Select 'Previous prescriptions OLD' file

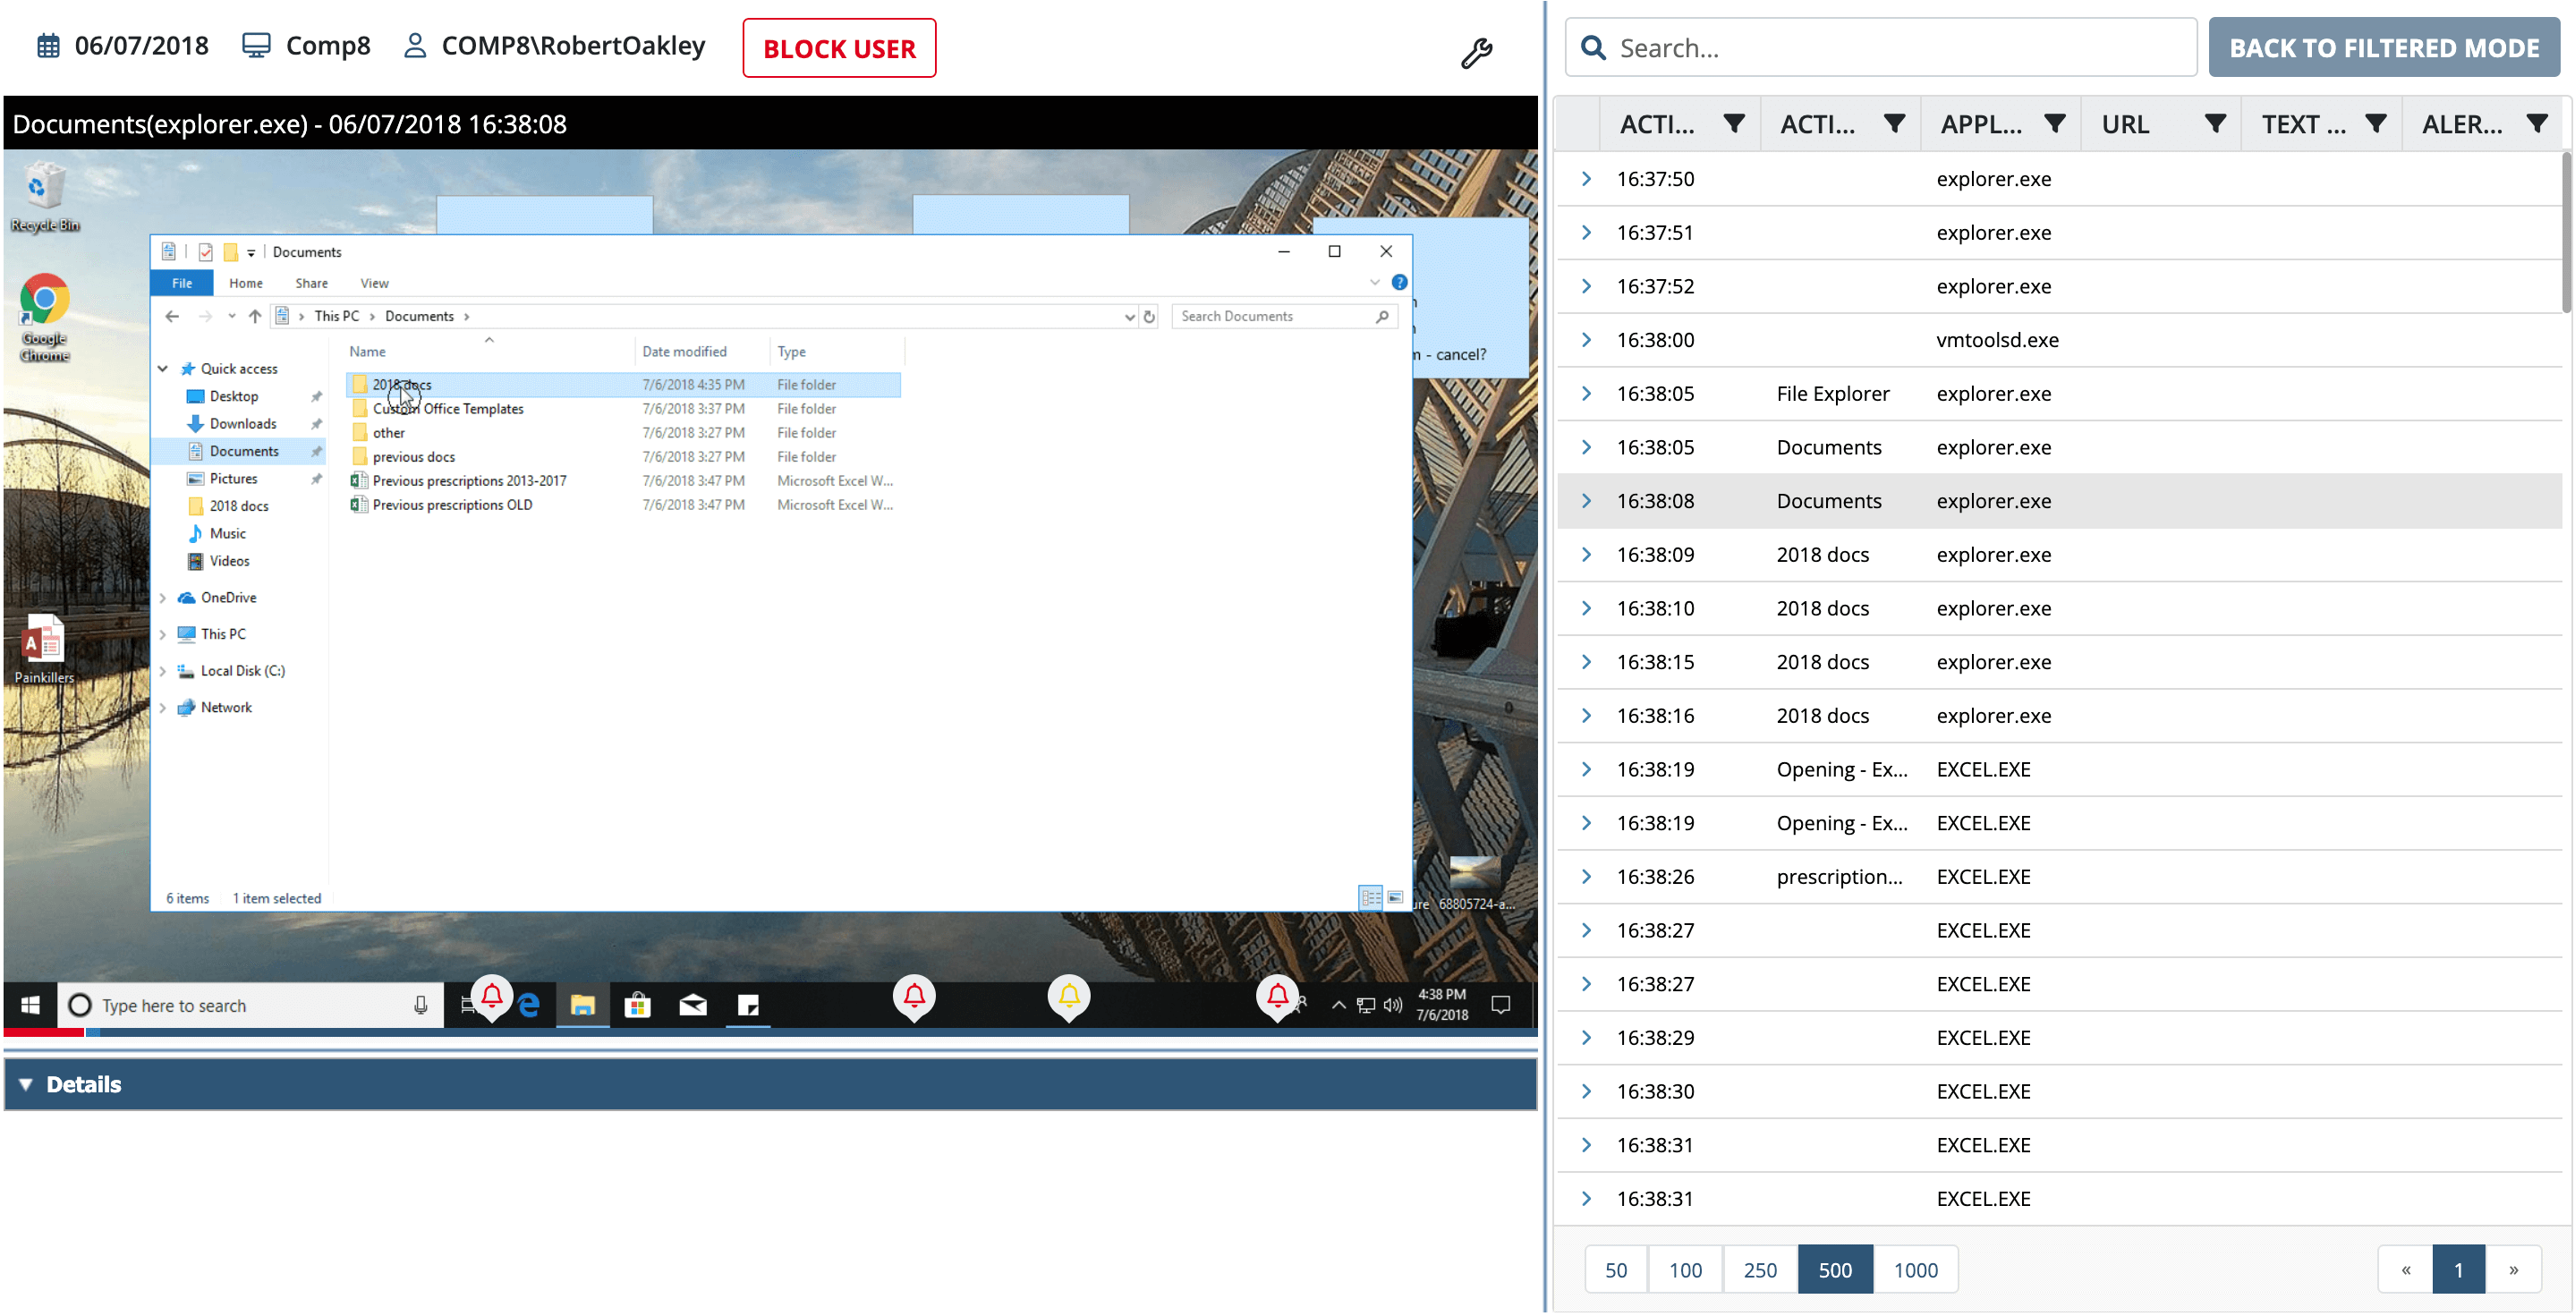[x=452, y=505]
